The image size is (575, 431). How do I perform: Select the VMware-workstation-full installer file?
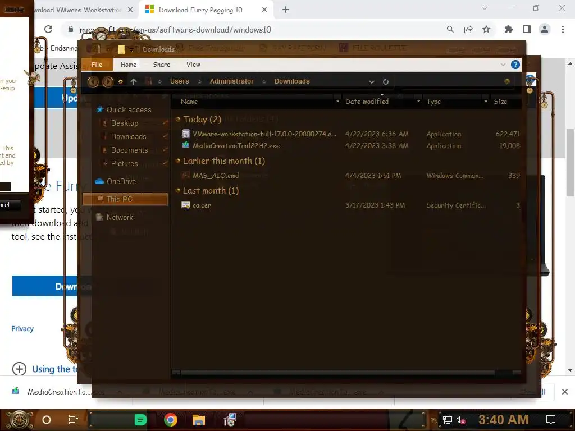[x=264, y=134]
